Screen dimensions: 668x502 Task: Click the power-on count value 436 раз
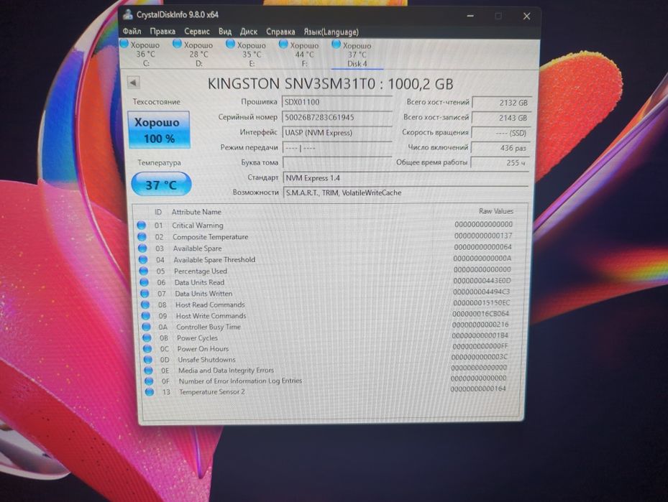[500, 148]
